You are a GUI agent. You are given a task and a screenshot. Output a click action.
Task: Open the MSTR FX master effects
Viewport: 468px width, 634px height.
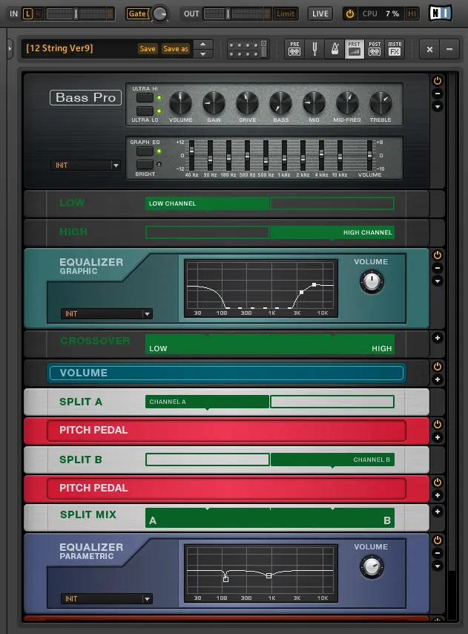tap(395, 49)
